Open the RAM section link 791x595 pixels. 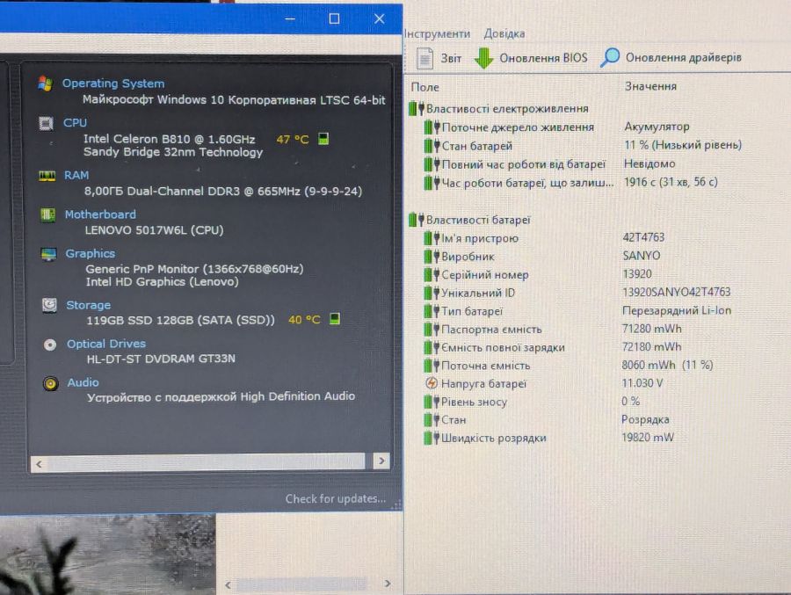[x=76, y=175]
